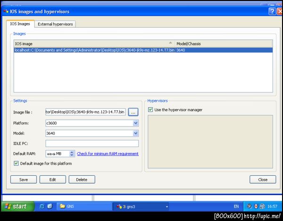
Task: Click the IOS image column header
Action: coord(94,44)
